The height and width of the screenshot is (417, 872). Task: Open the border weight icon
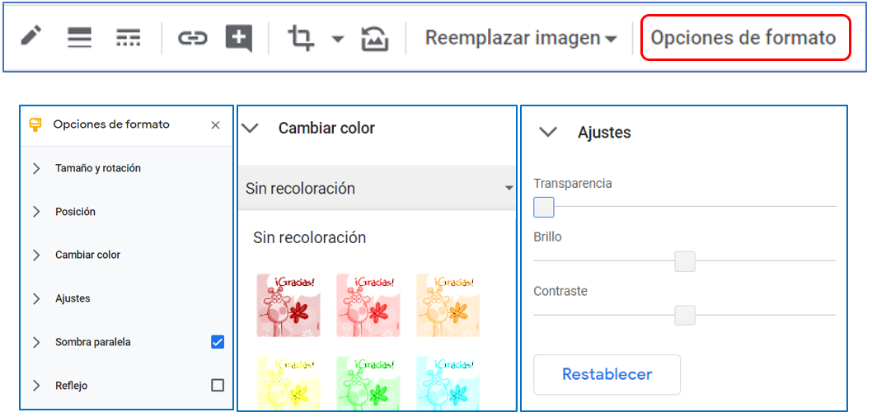pyautogui.click(x=79, y=37)
